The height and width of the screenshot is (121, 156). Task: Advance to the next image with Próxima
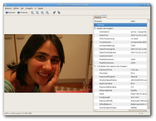point(22,13)
